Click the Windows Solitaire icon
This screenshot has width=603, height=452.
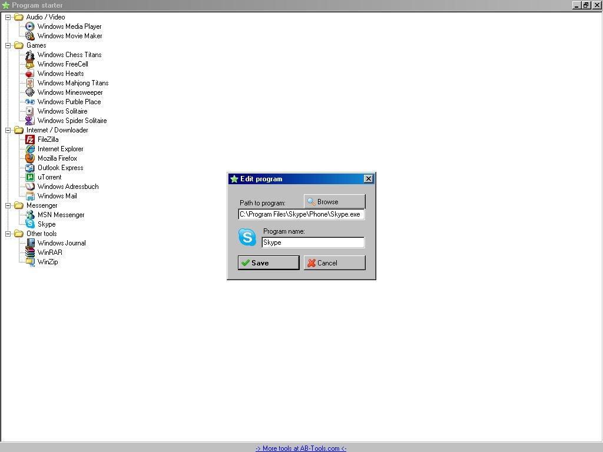[30, 111]
